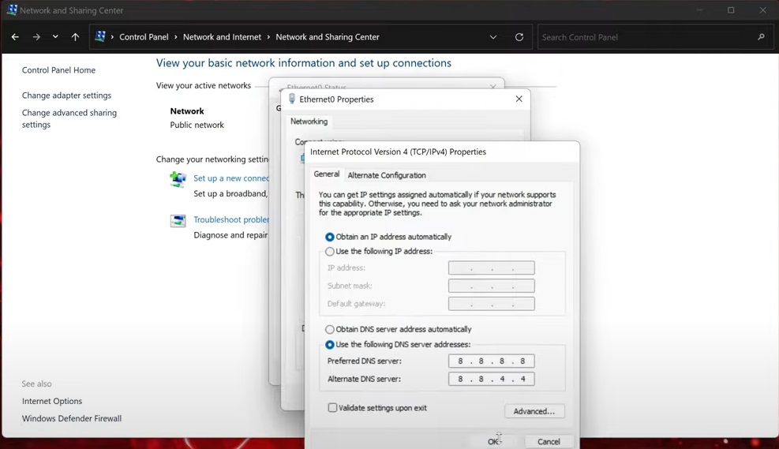Click the new connection setup icon
This screenshot has width=779, height=449.
click(x=178, y=179)
